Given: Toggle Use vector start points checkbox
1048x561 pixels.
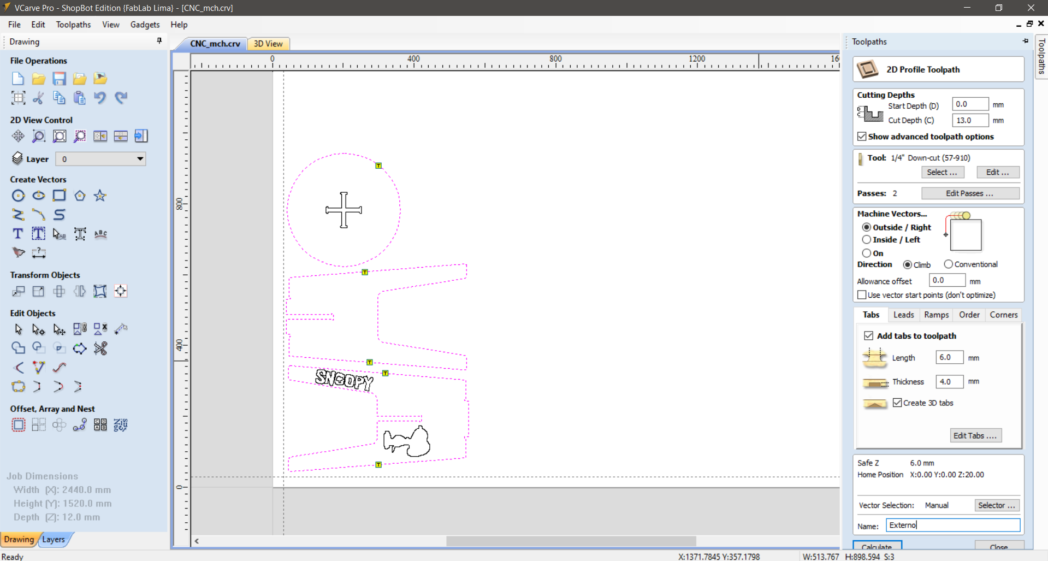Looking at the screenshot, I should pos(862,295).
